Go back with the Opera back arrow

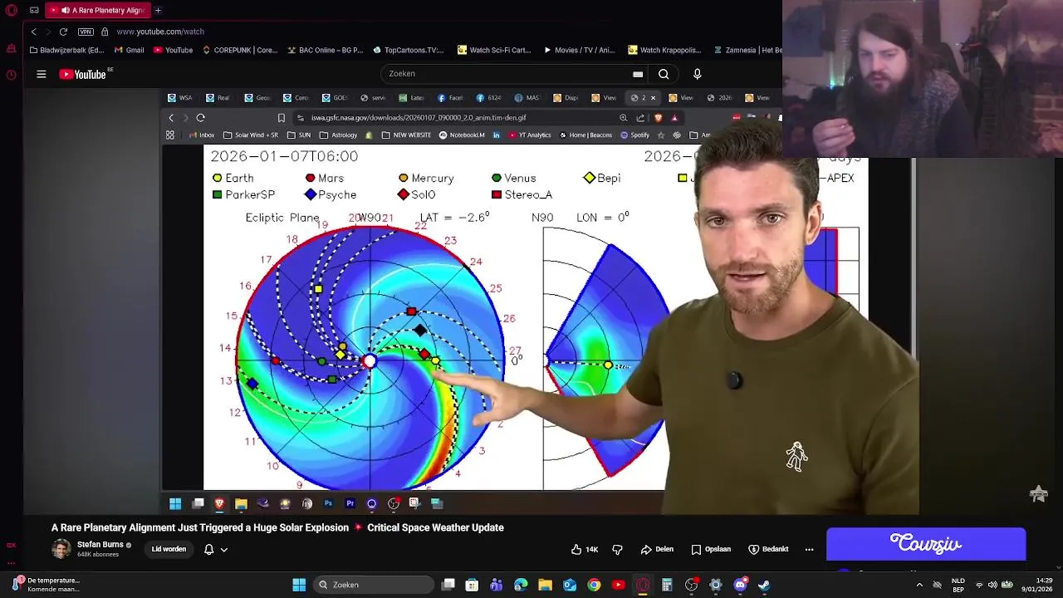[x=34, y=32]
